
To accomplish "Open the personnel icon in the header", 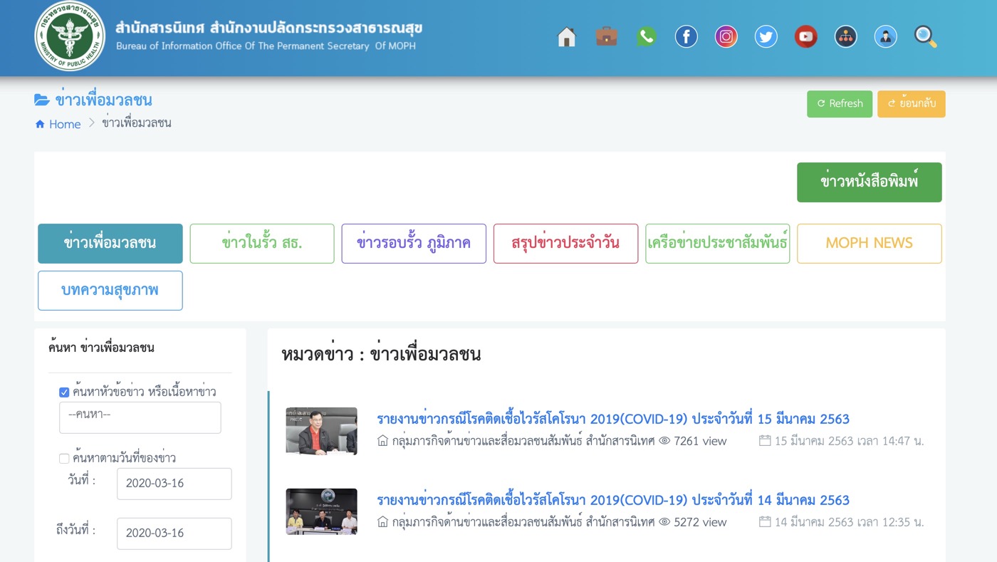I will [x=885, y=36].
